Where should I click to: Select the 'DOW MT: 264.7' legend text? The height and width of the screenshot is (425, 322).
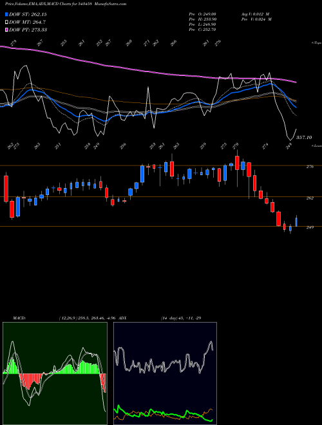(x=27, y=22)
